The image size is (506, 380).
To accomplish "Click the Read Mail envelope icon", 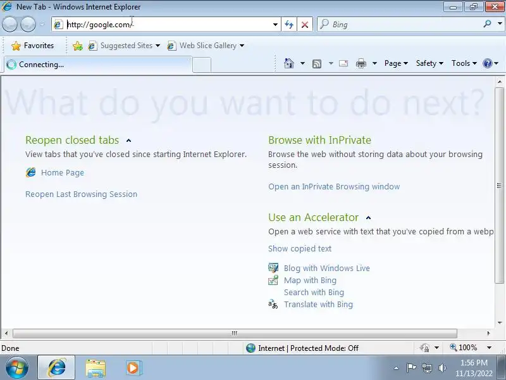I will click(x=343, y=63).
